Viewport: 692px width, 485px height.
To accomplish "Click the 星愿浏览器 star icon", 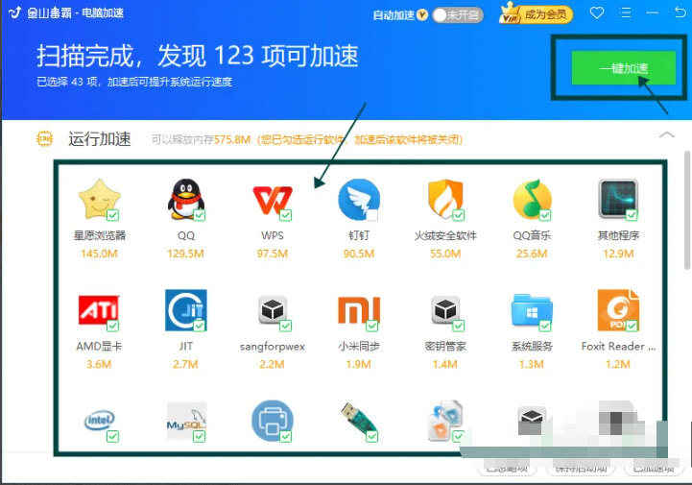I will click(99, 199).
